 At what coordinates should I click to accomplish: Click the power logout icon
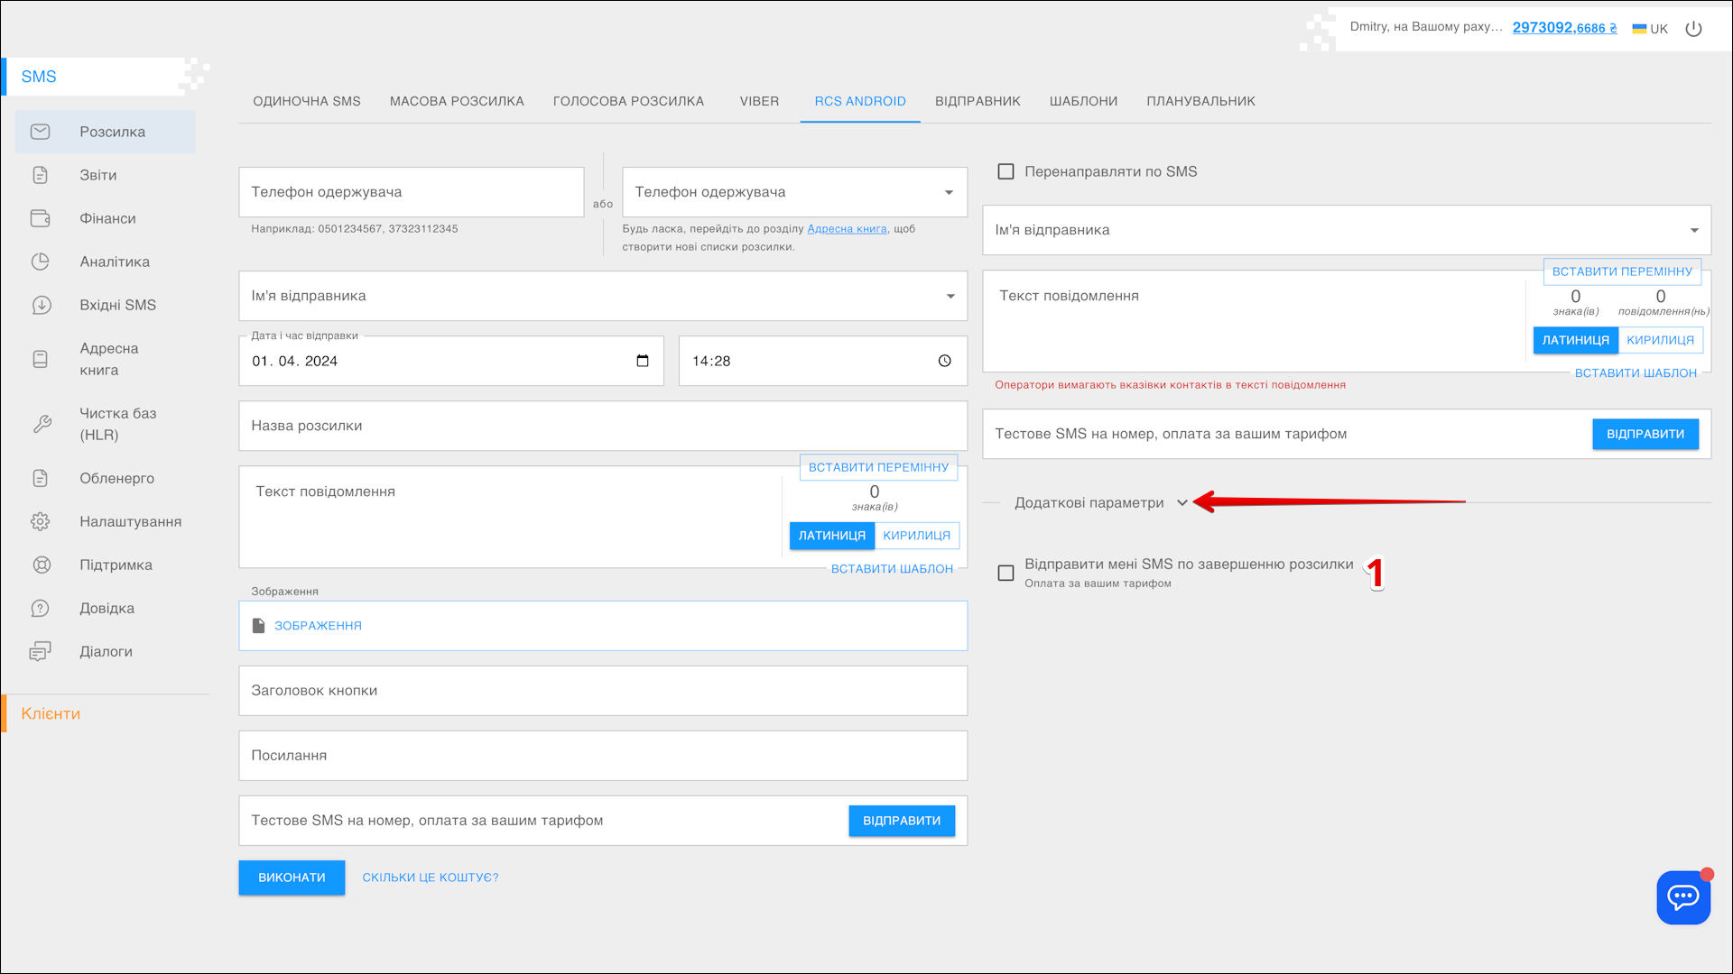pos(1693,29)
